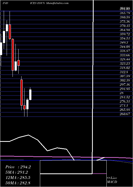Click the 276.31 price axis label
133x187 pixels.
pos(125,101)
